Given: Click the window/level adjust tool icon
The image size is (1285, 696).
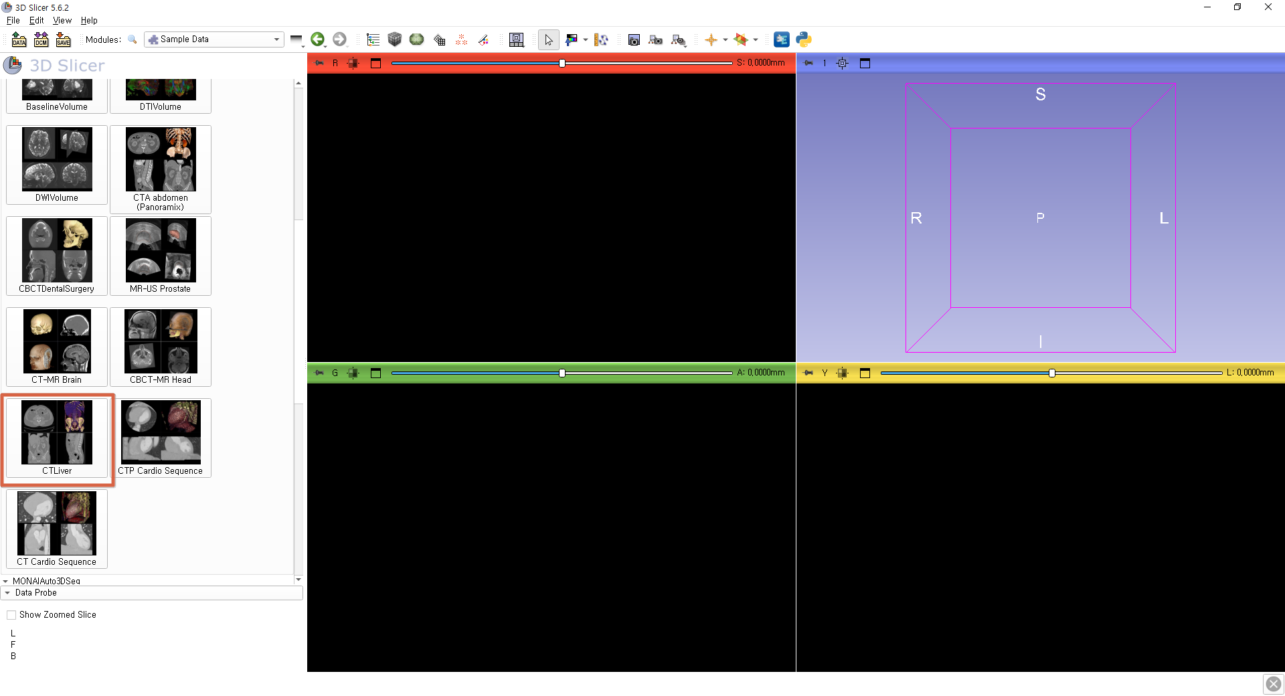Looking at the screenshot, I should tap(571, 40).
